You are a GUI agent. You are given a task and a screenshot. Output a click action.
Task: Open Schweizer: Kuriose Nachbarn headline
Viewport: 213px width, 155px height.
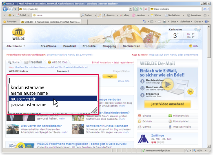(107, 126)
